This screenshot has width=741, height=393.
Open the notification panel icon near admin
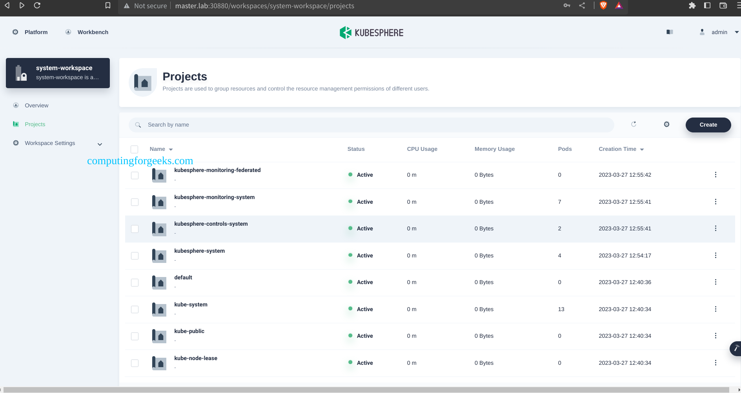tap(669, 32)
